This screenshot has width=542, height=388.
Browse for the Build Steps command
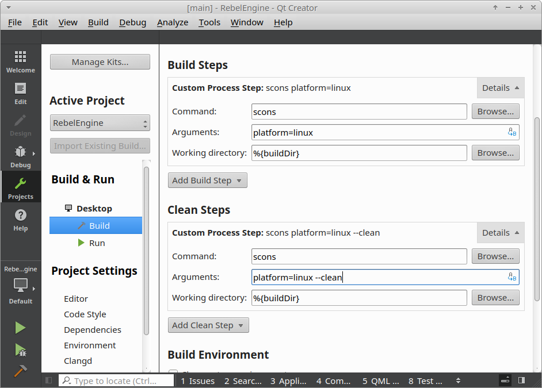(495, 112)
